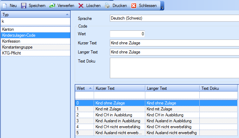
Task: Click Wert cell with value 3
Action: click(85, 121)
